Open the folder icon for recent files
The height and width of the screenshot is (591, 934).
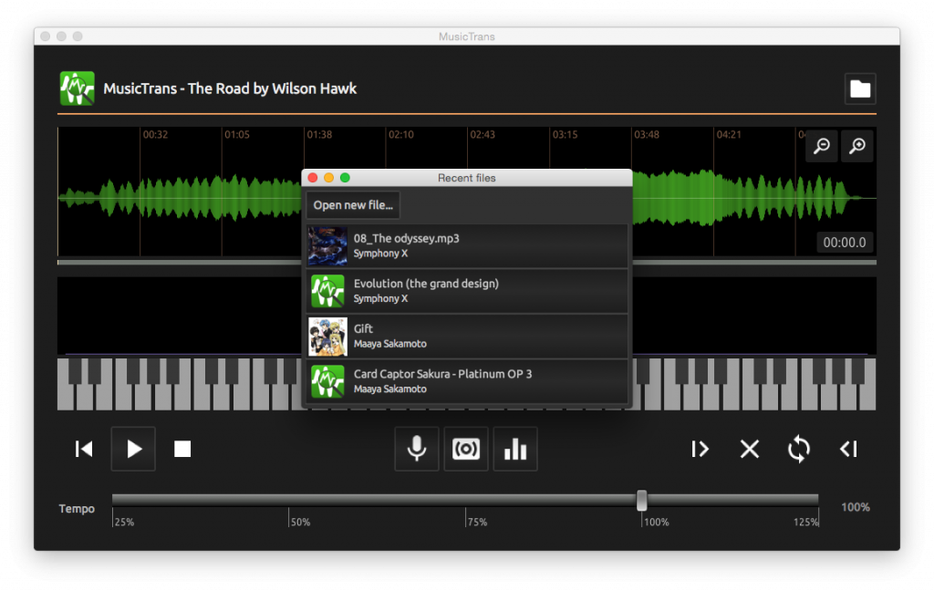point(859,88)
